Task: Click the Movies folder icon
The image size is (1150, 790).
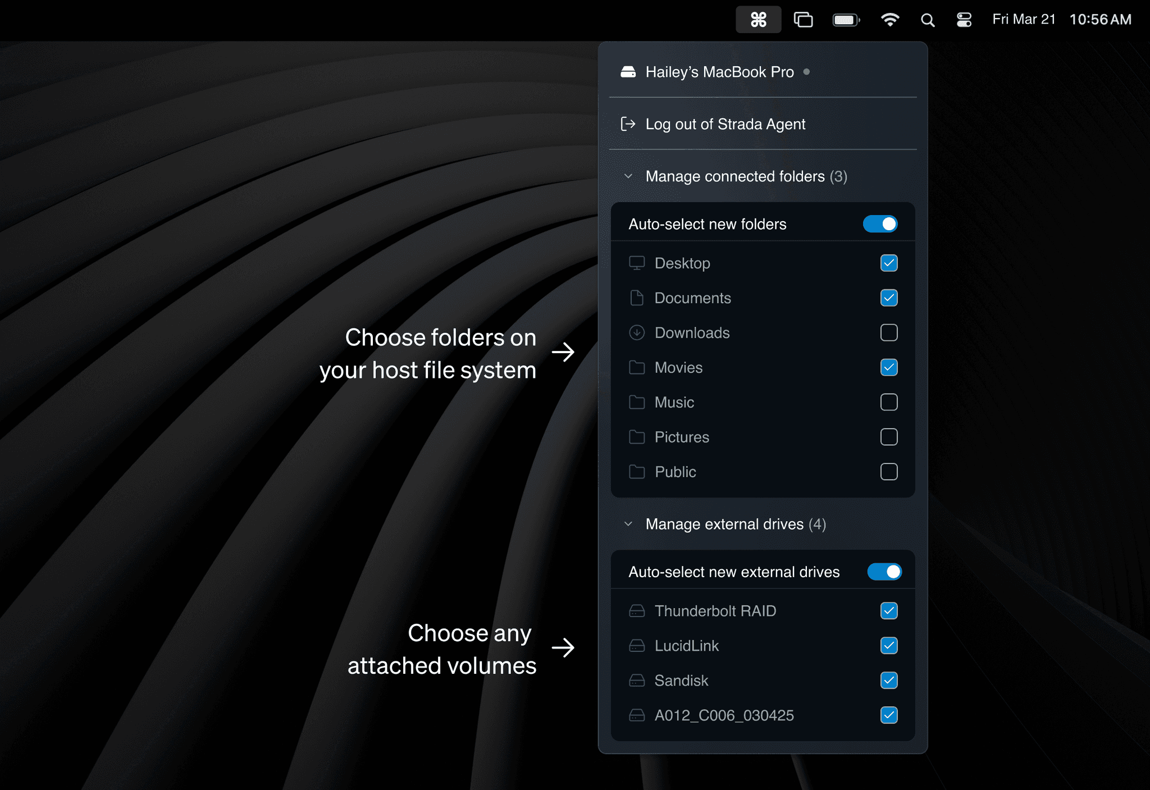Action: pyautogui.click(x=637, y=367)
